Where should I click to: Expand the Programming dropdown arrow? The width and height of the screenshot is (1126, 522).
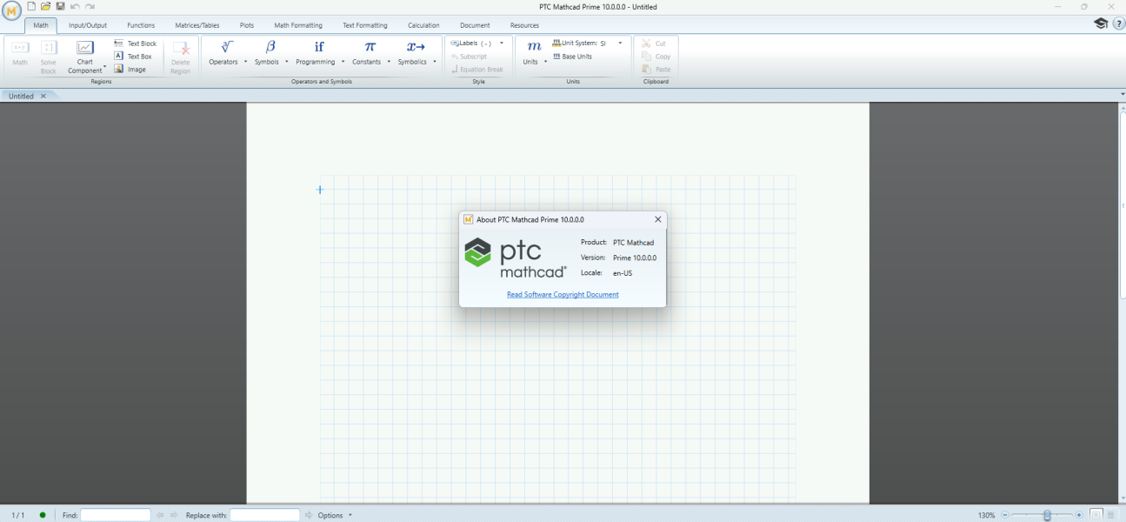click(x=343, y=62)
